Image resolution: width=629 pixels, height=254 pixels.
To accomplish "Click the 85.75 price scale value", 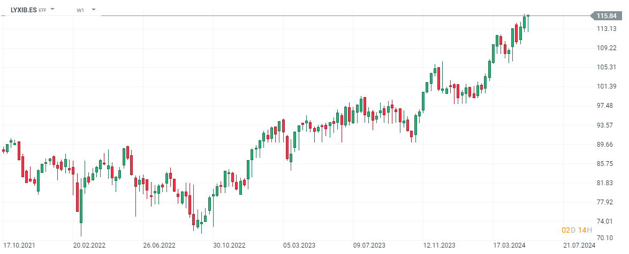I will click(x=605, y=164).
